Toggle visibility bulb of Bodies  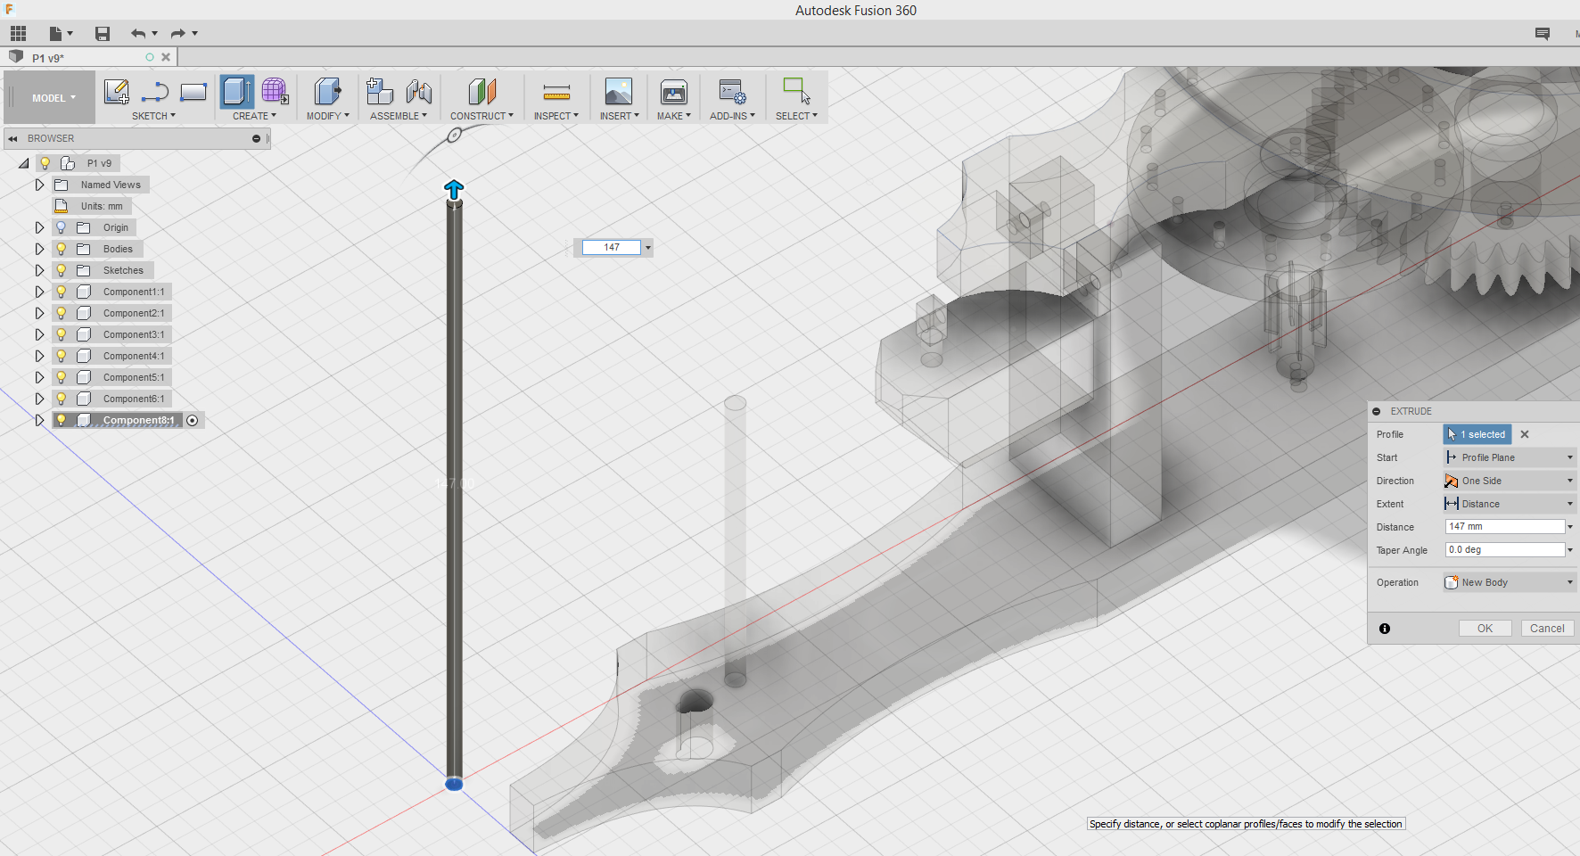tap(62, 249)
